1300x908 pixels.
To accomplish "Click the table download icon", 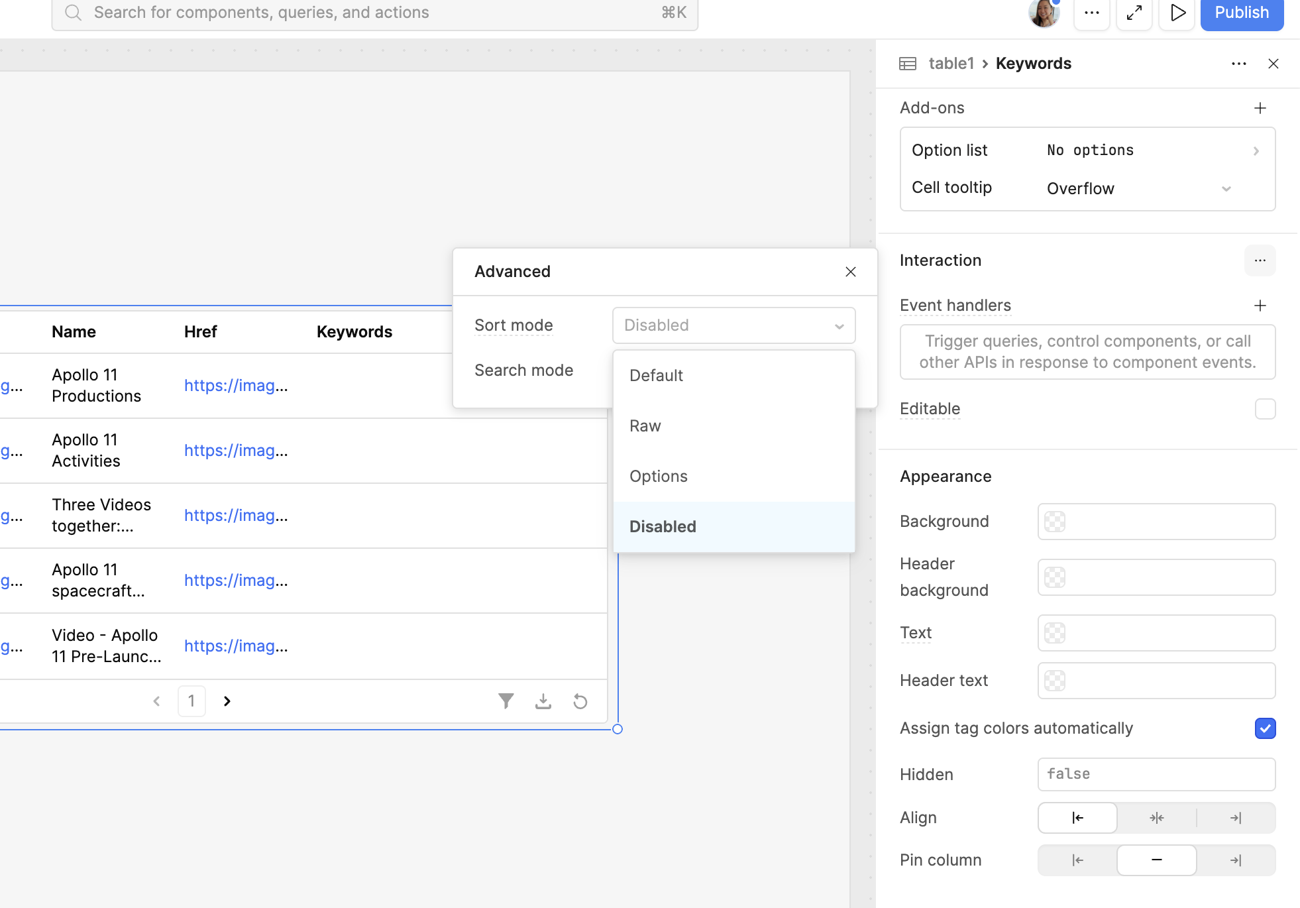I will tap(543, 701).
